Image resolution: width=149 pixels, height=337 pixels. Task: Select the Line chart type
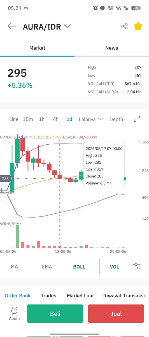click(x=14, y=119)
